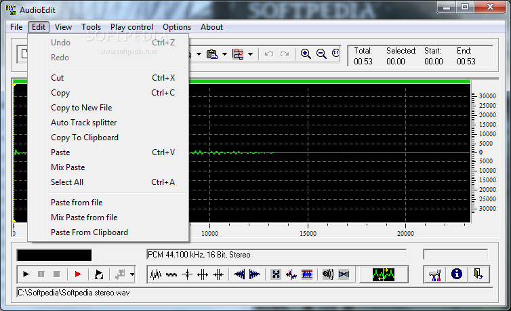Click the large waveform effect icon

click(156, 274)
